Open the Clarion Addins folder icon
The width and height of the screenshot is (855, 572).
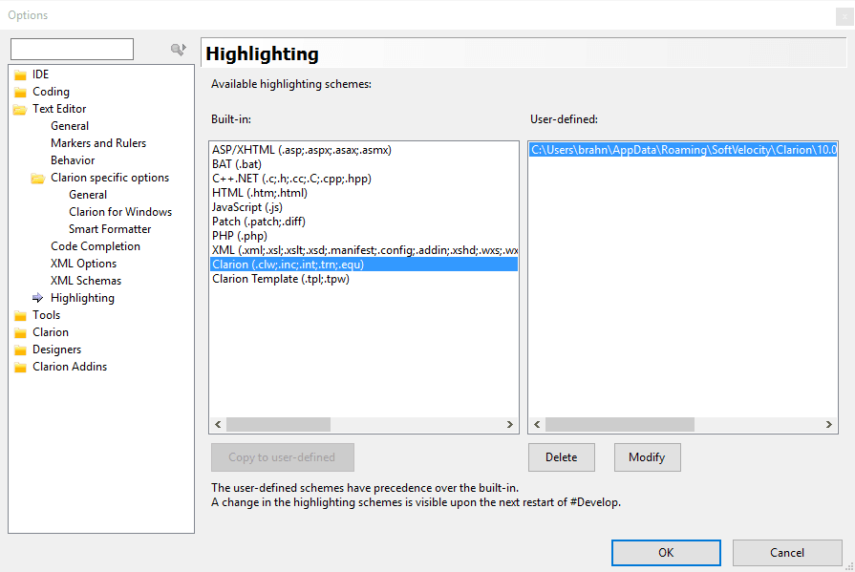(20, 367)
